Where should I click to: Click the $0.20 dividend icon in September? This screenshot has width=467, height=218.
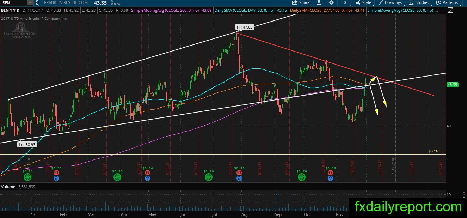pos(302,177)
